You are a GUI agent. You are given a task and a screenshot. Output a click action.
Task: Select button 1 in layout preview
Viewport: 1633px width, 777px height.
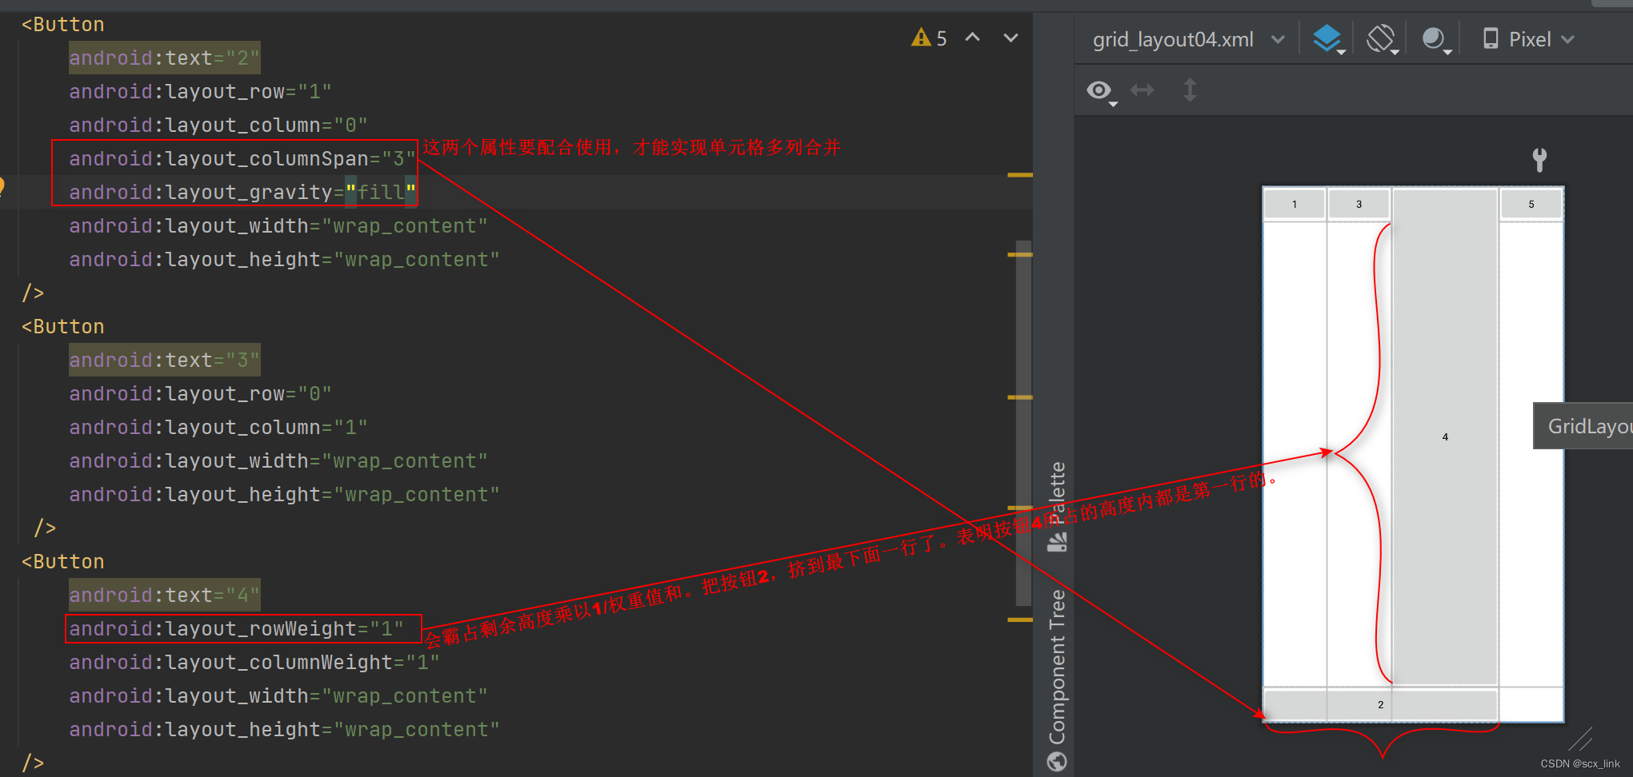click(1294, 205)
